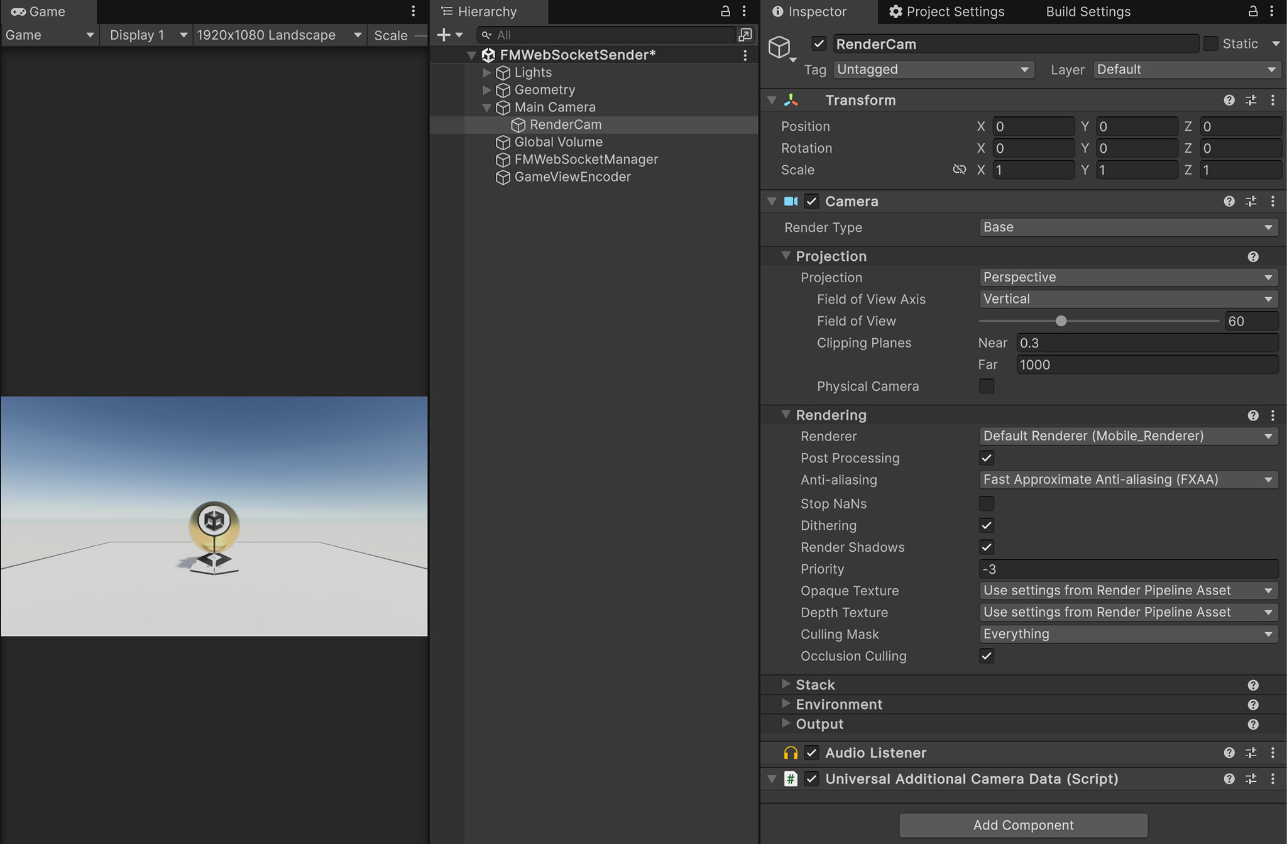This screenshot has height=844, width=1287.
Task: Disable the Dithering checkbox
Action: click(986, 525)
